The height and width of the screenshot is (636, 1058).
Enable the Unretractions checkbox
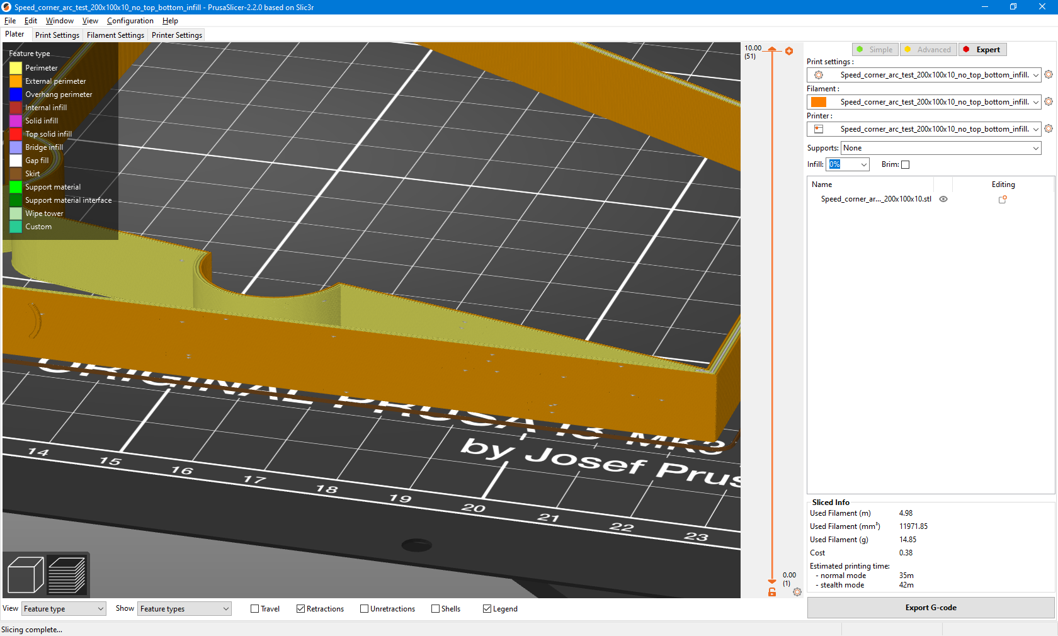click(365, 609)
